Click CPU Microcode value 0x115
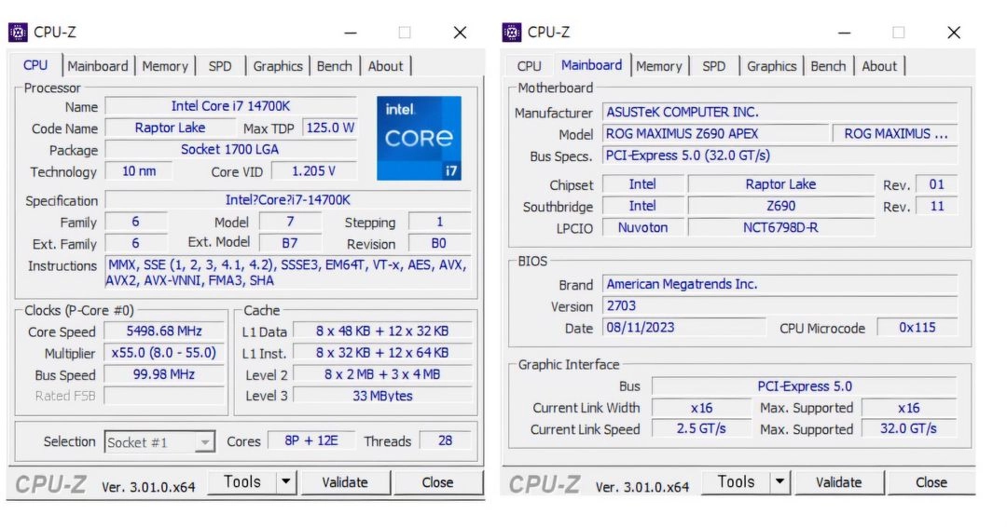 click(917, 328)
